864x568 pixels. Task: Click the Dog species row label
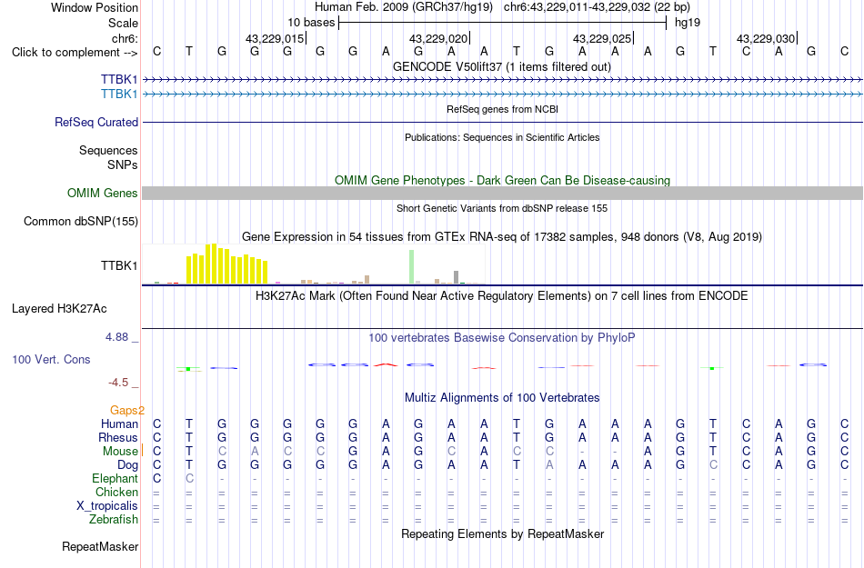point(127,465)
